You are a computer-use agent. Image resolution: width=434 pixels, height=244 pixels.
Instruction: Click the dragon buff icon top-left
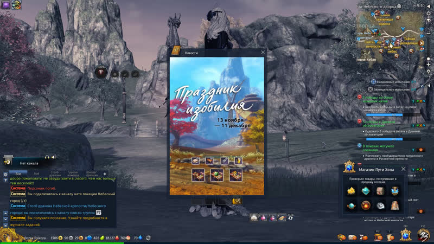click(16, 5)
